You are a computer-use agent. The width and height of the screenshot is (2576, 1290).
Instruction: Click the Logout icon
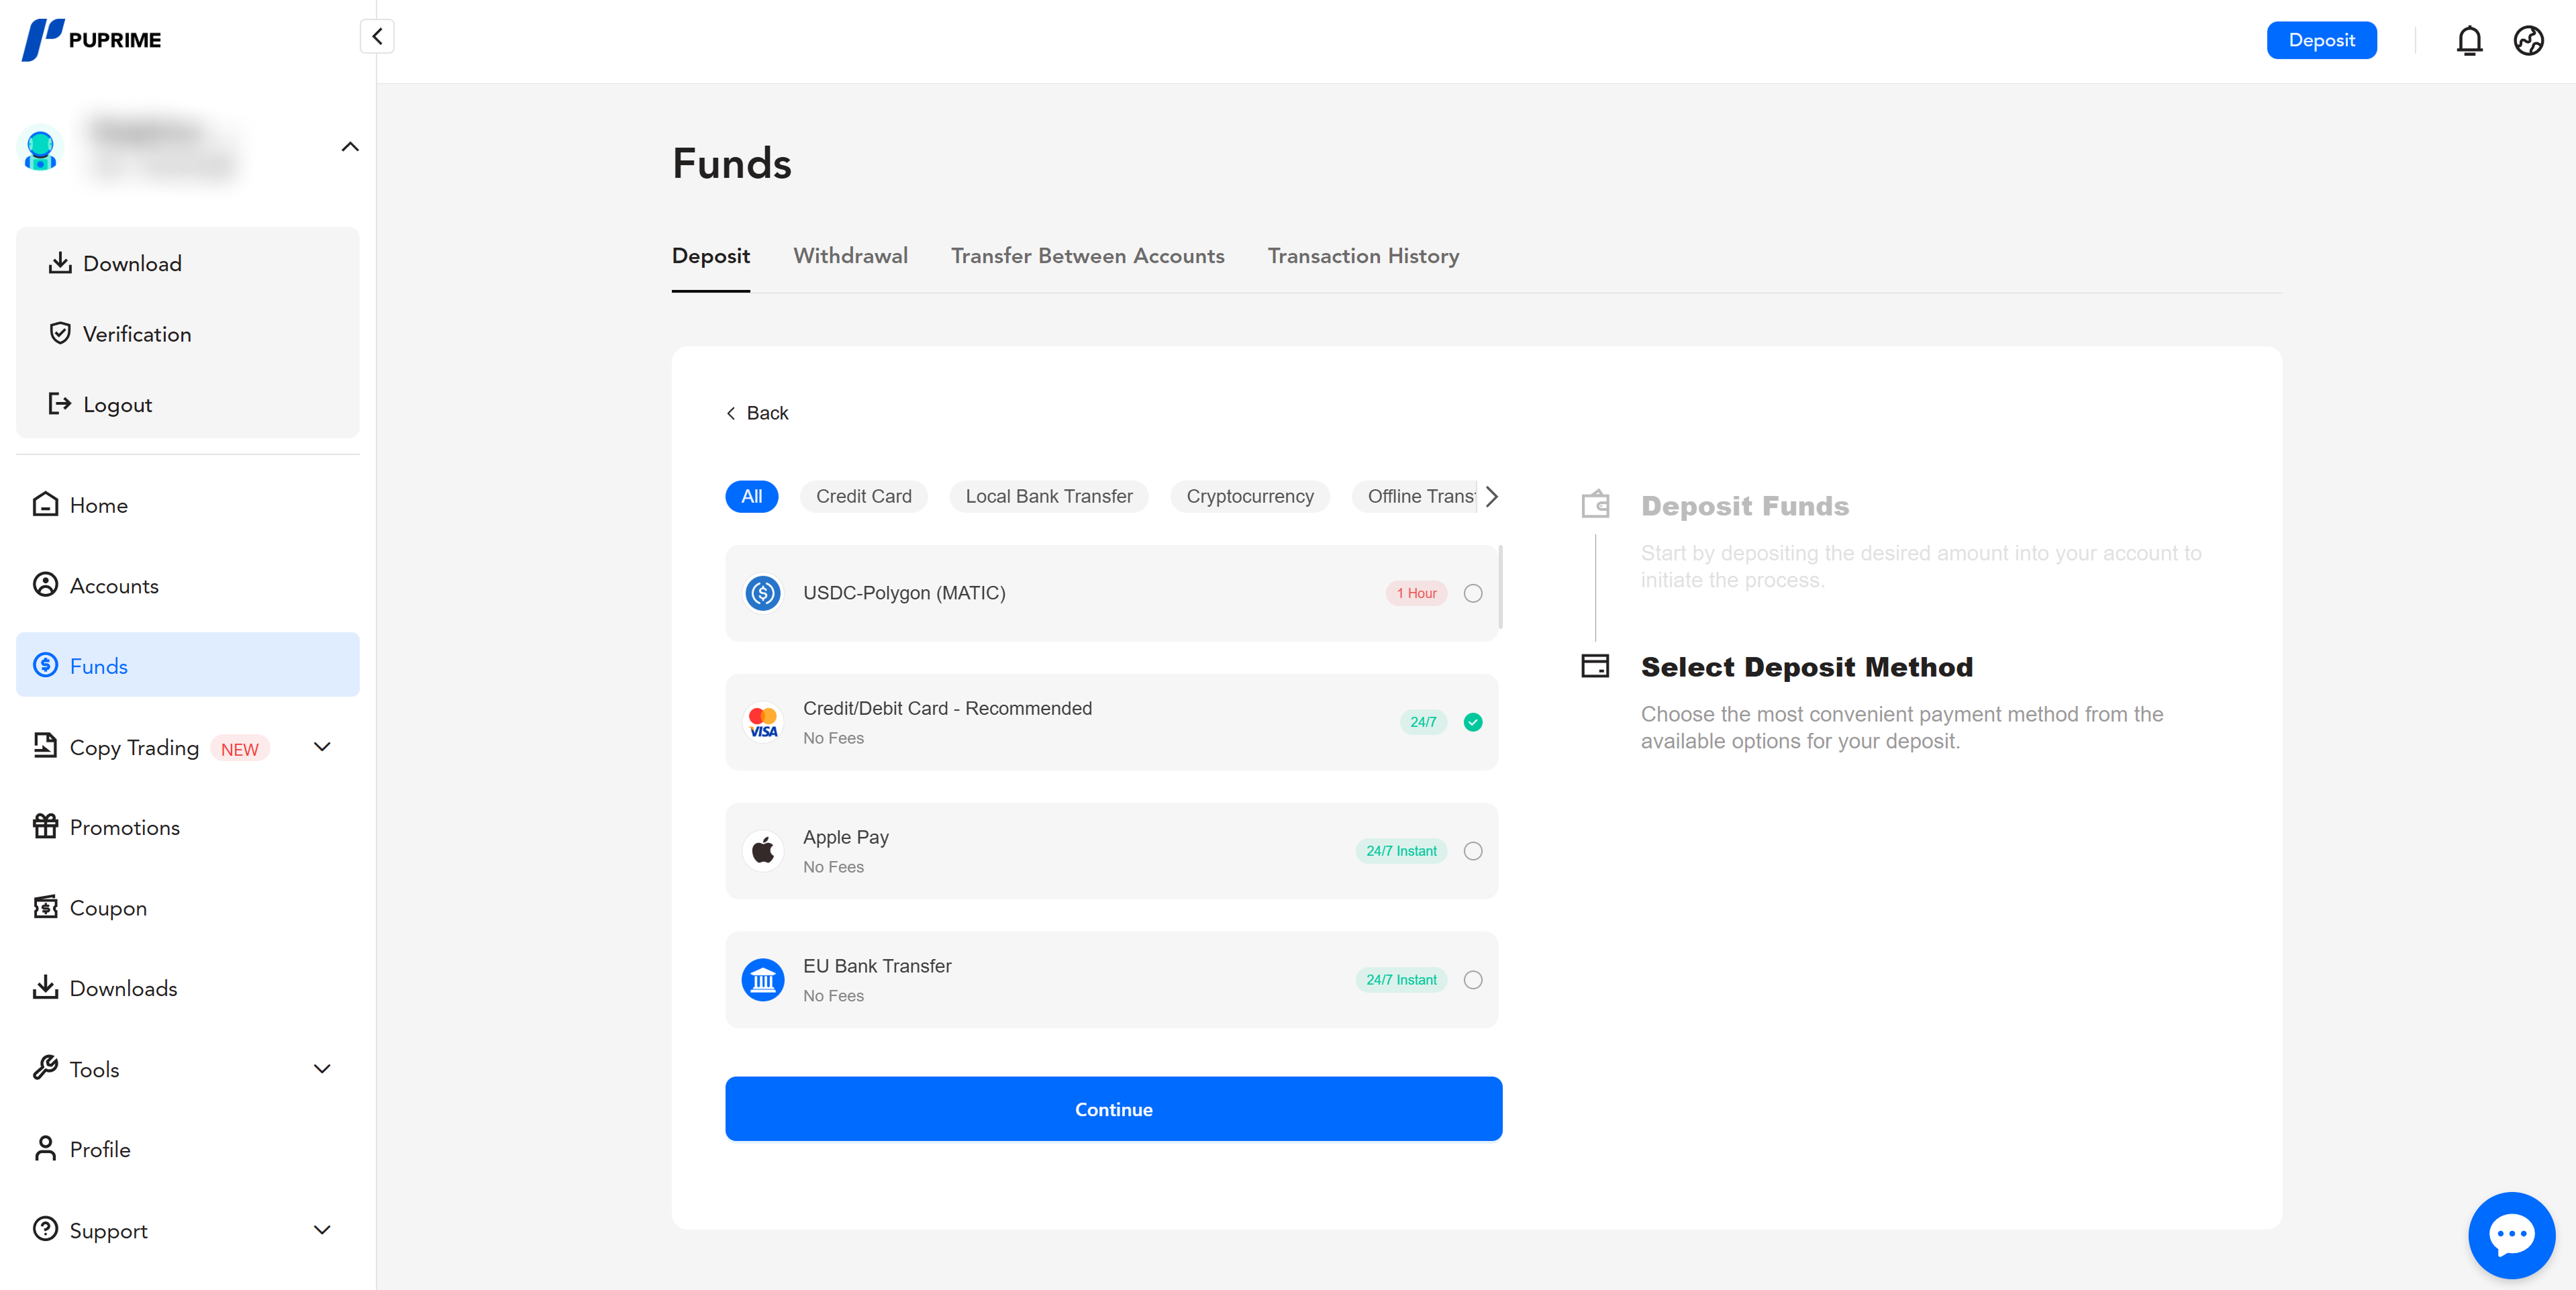point(60,404)
